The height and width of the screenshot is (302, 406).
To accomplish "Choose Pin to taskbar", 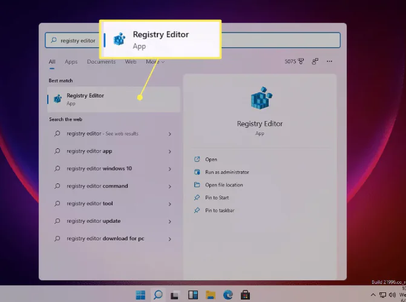I will (220, 211).
